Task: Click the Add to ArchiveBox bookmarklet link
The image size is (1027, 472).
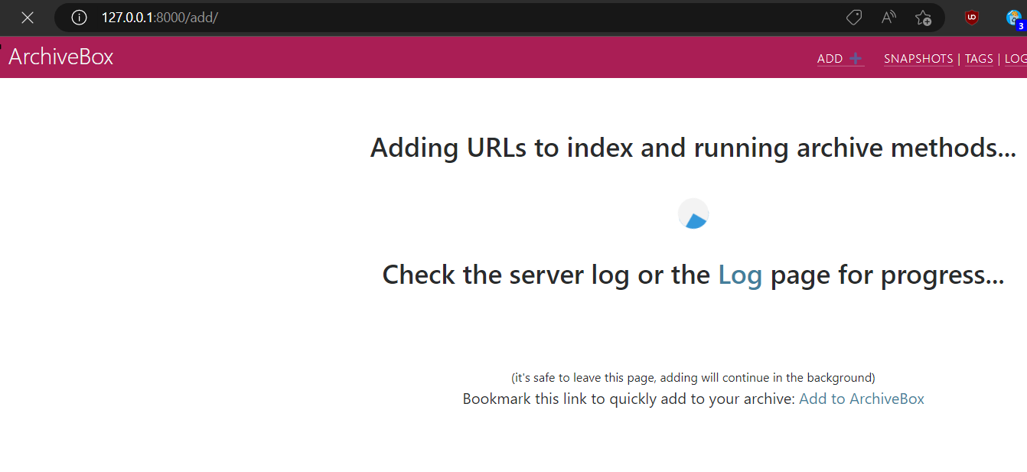Action: pos(862,399)
